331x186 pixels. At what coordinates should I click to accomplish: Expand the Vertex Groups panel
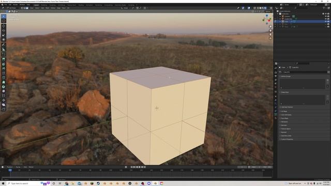(286, 76)
